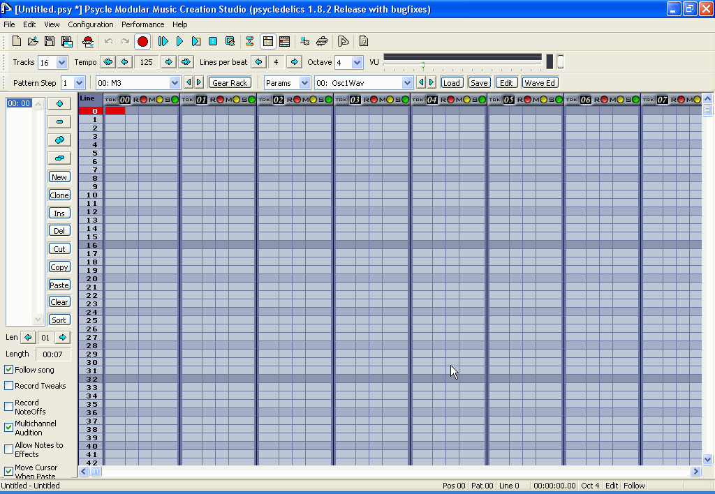The width and height of the screenshot is (715, 494).
Task: Increase tempo by large step
Action: (186, 62)
